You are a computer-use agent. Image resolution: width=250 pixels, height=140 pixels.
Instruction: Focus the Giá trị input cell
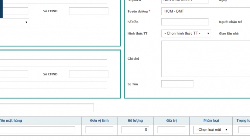pos(171,130)
